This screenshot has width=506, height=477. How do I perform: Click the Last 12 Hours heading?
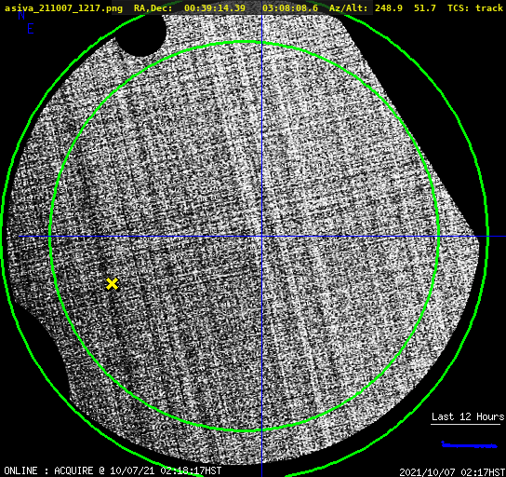point(468,416)
